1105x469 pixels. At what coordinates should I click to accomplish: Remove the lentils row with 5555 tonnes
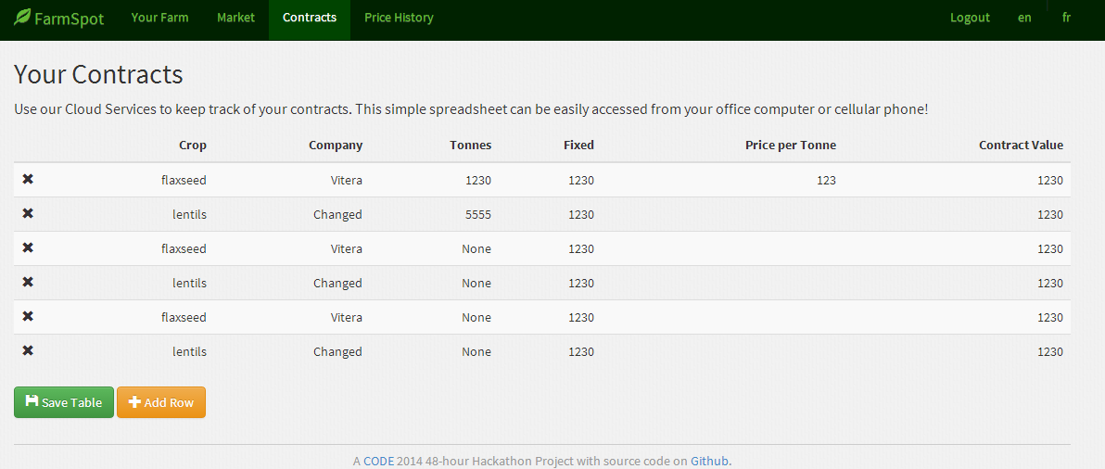(x=28, y=213)
